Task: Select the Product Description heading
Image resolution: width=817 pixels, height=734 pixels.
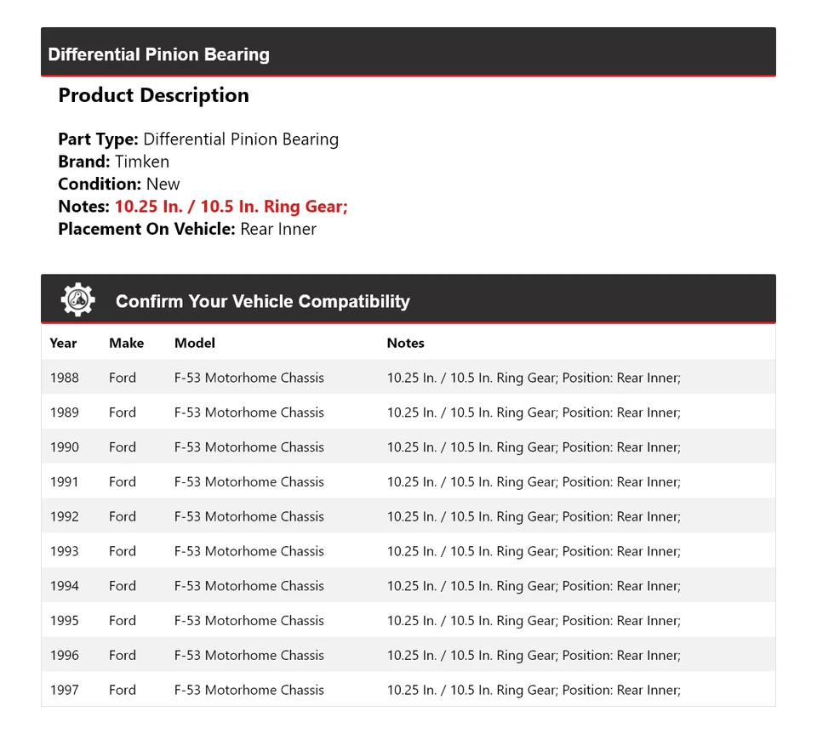Action: (x=153, y=95)
